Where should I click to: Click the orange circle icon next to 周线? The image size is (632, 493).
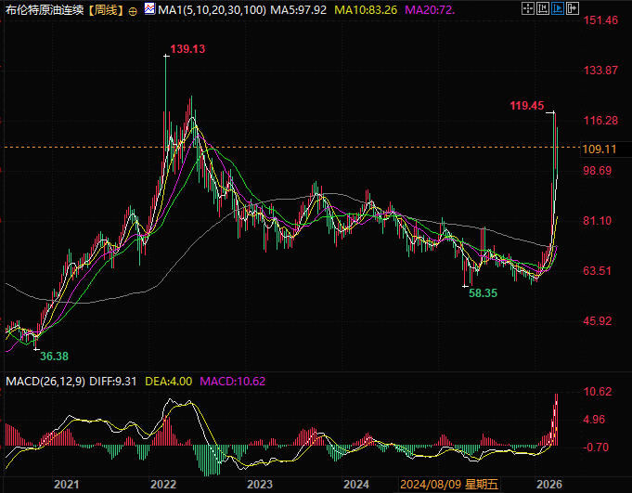[135, 10]
